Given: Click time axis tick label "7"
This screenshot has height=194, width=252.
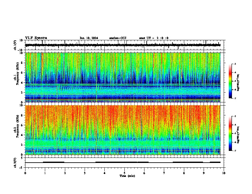Looking at the screenshot, I should pyautogui.click(x=164, y=173).
